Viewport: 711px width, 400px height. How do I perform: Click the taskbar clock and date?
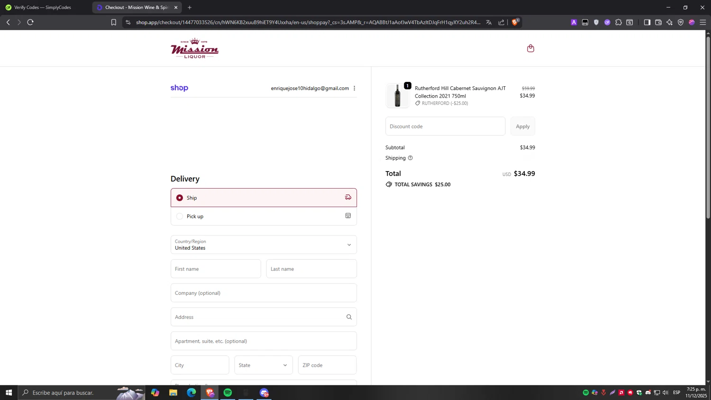click(x=696, y=392)
